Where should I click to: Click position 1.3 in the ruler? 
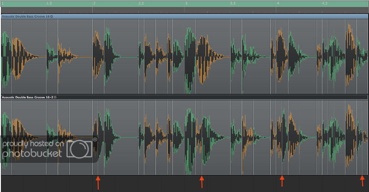[49, 3]
